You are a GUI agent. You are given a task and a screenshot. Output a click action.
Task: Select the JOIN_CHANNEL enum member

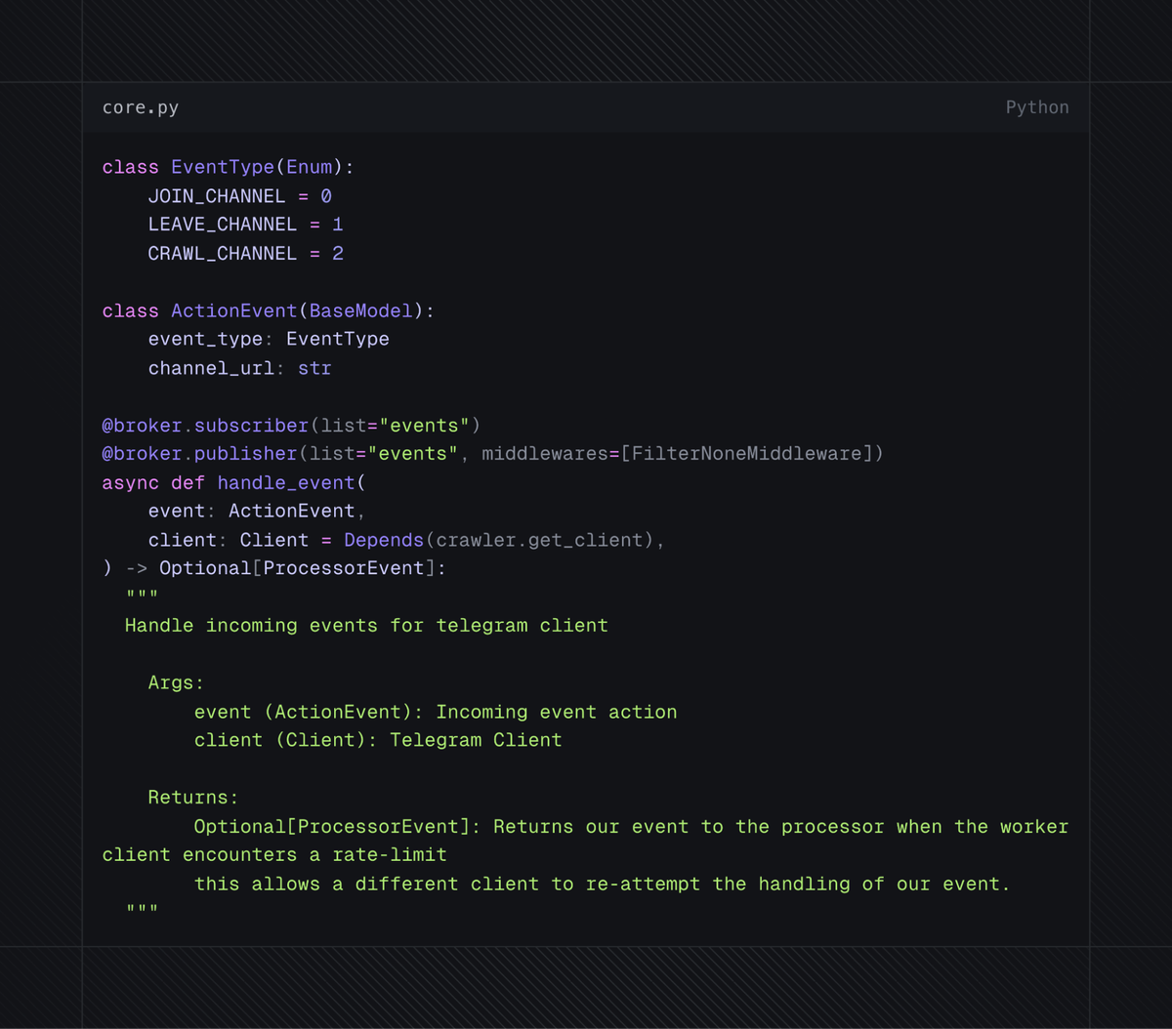(216, 196)
